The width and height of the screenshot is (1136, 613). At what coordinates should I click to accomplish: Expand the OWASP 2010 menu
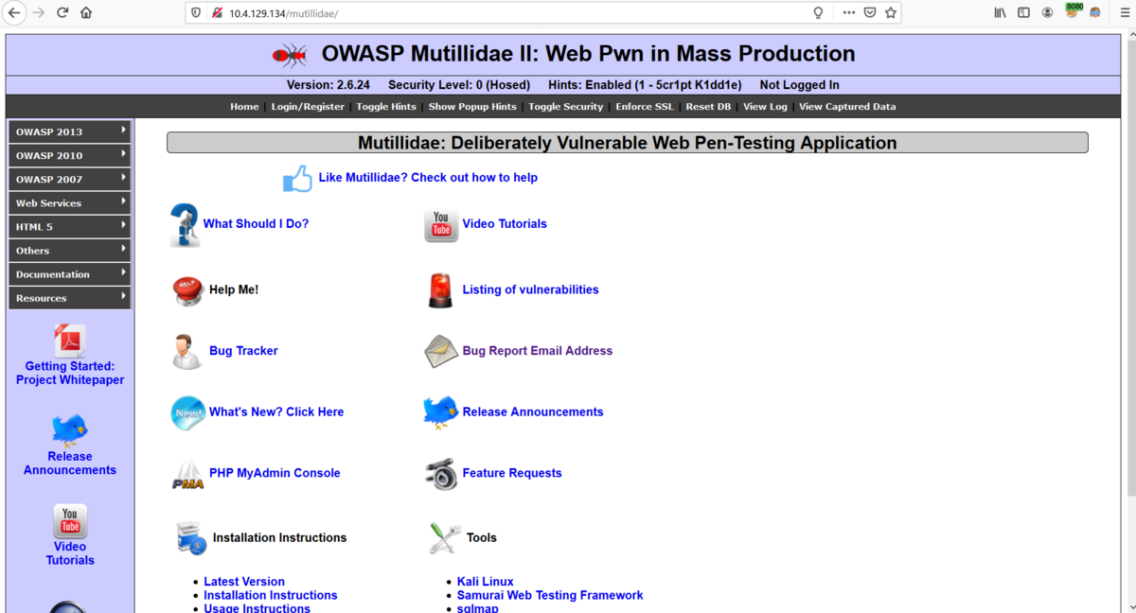[x=69, y=155]
